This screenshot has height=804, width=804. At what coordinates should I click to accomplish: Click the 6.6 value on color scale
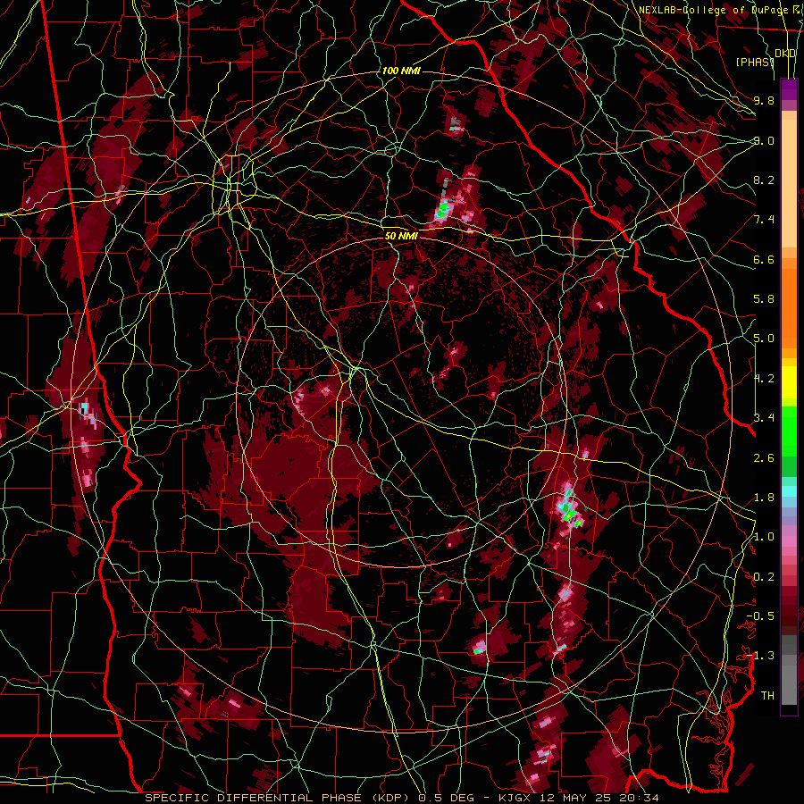(x=764, y=259)
